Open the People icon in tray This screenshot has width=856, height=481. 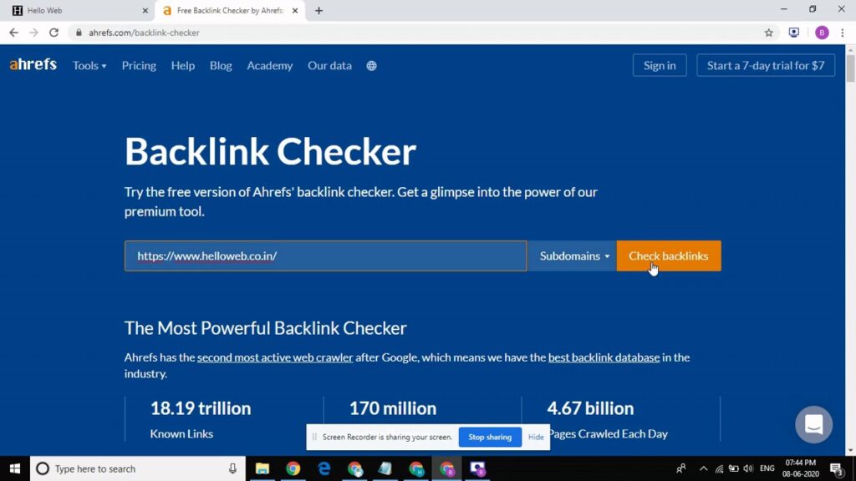pos(680,468)
